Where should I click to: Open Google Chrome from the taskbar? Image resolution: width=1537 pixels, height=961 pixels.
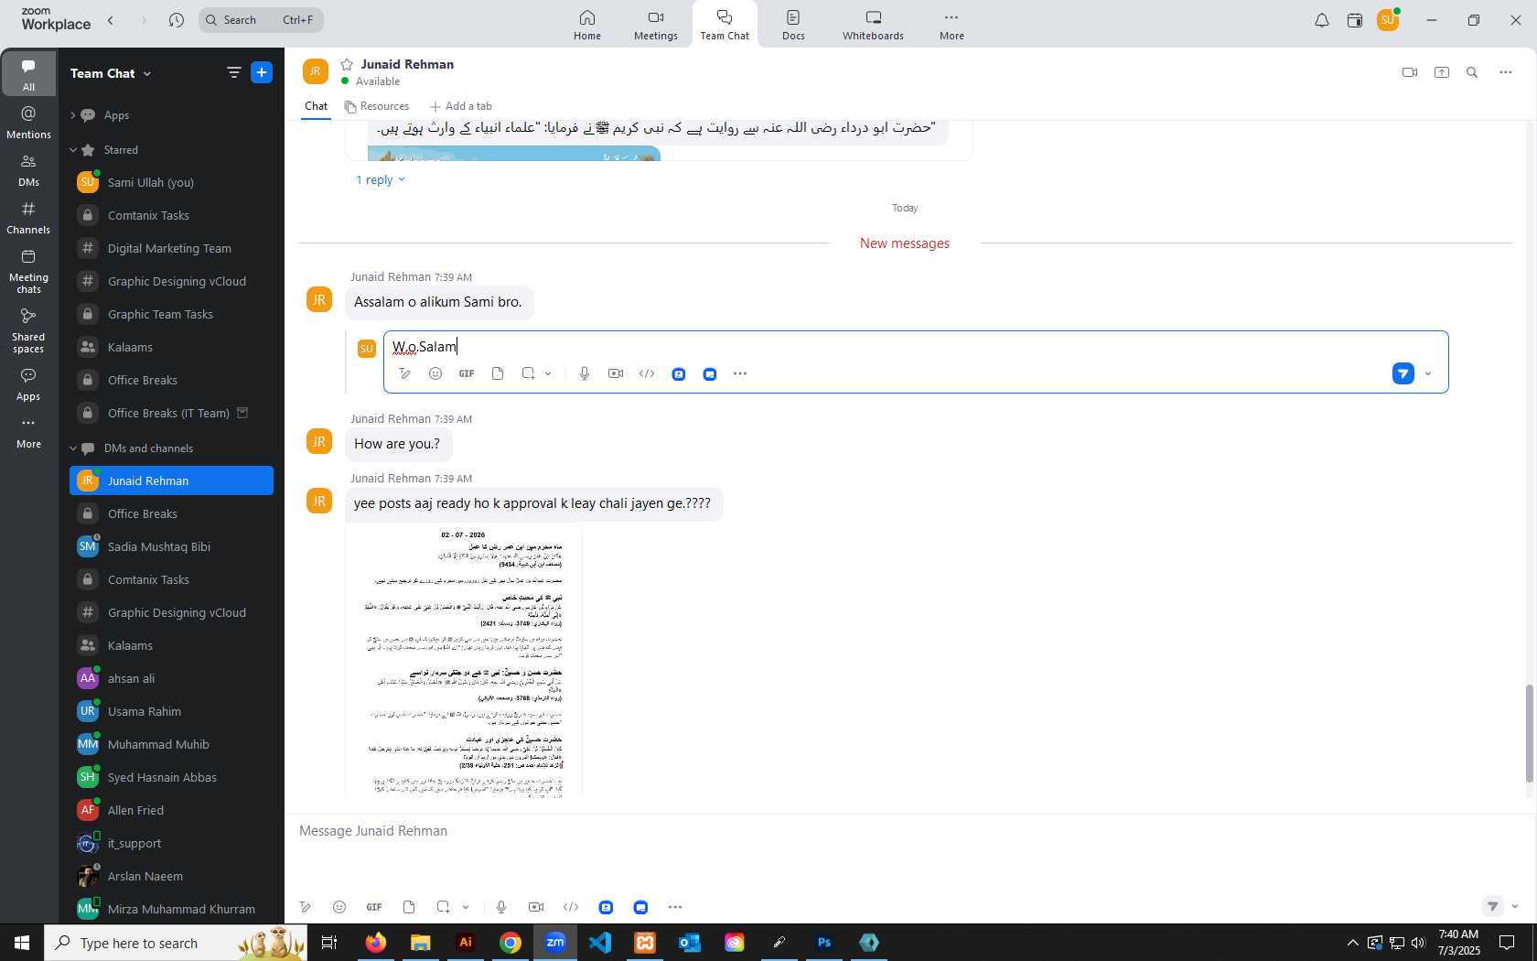pyautogui.click(x=511, y=943)
